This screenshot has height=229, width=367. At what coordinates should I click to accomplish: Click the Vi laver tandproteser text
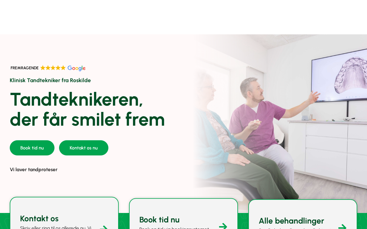(34, 169)
